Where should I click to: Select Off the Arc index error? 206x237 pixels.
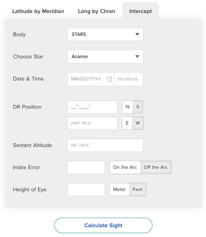156,167
